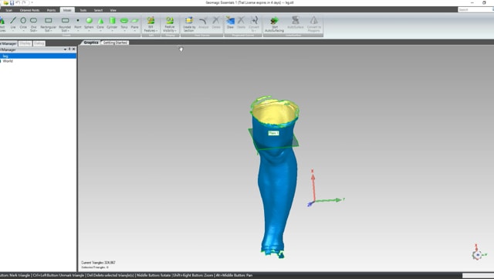Start AutoSurfacing on the leg
The height and width of the screenshot is (279, 494).
(x=274, y=24)
